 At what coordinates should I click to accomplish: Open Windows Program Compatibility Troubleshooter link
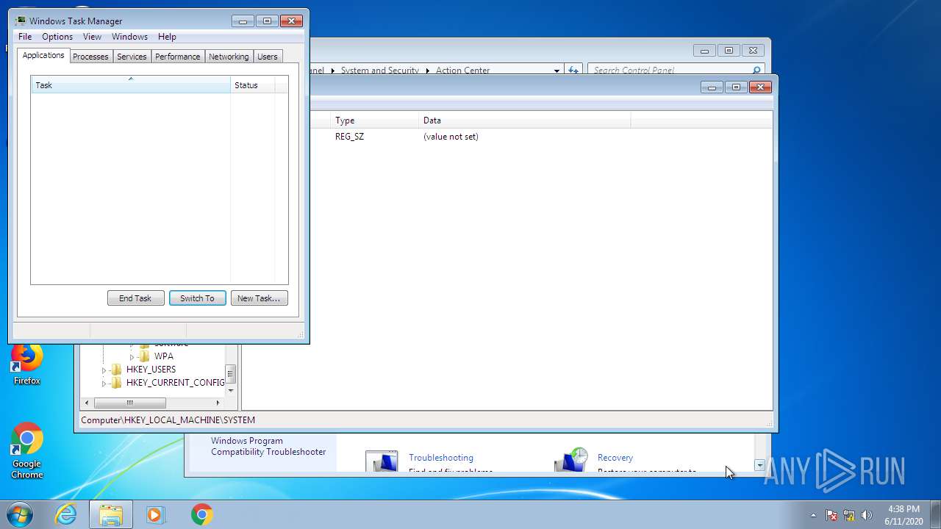coord(268,447)
